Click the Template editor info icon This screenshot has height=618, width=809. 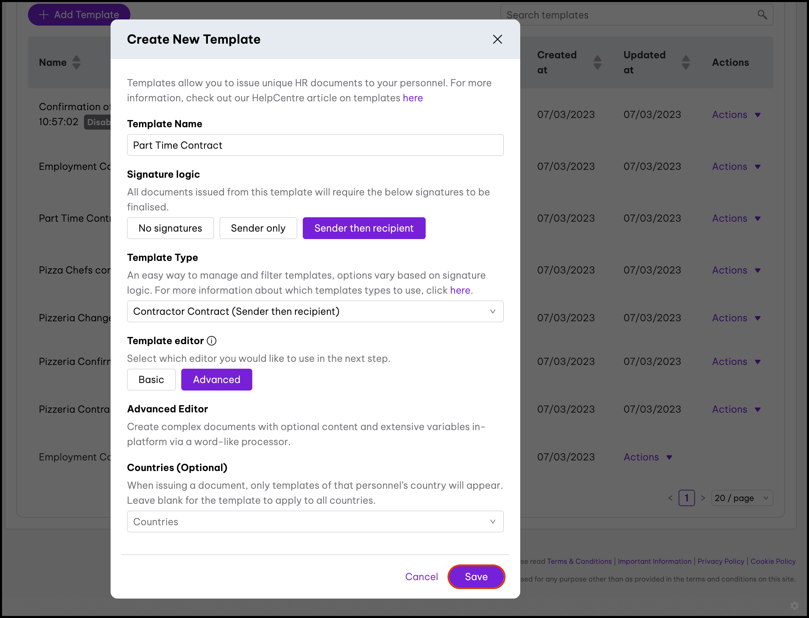click(212, 341)
